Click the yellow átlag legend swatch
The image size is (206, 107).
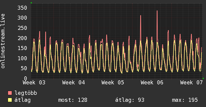[10, 100]
